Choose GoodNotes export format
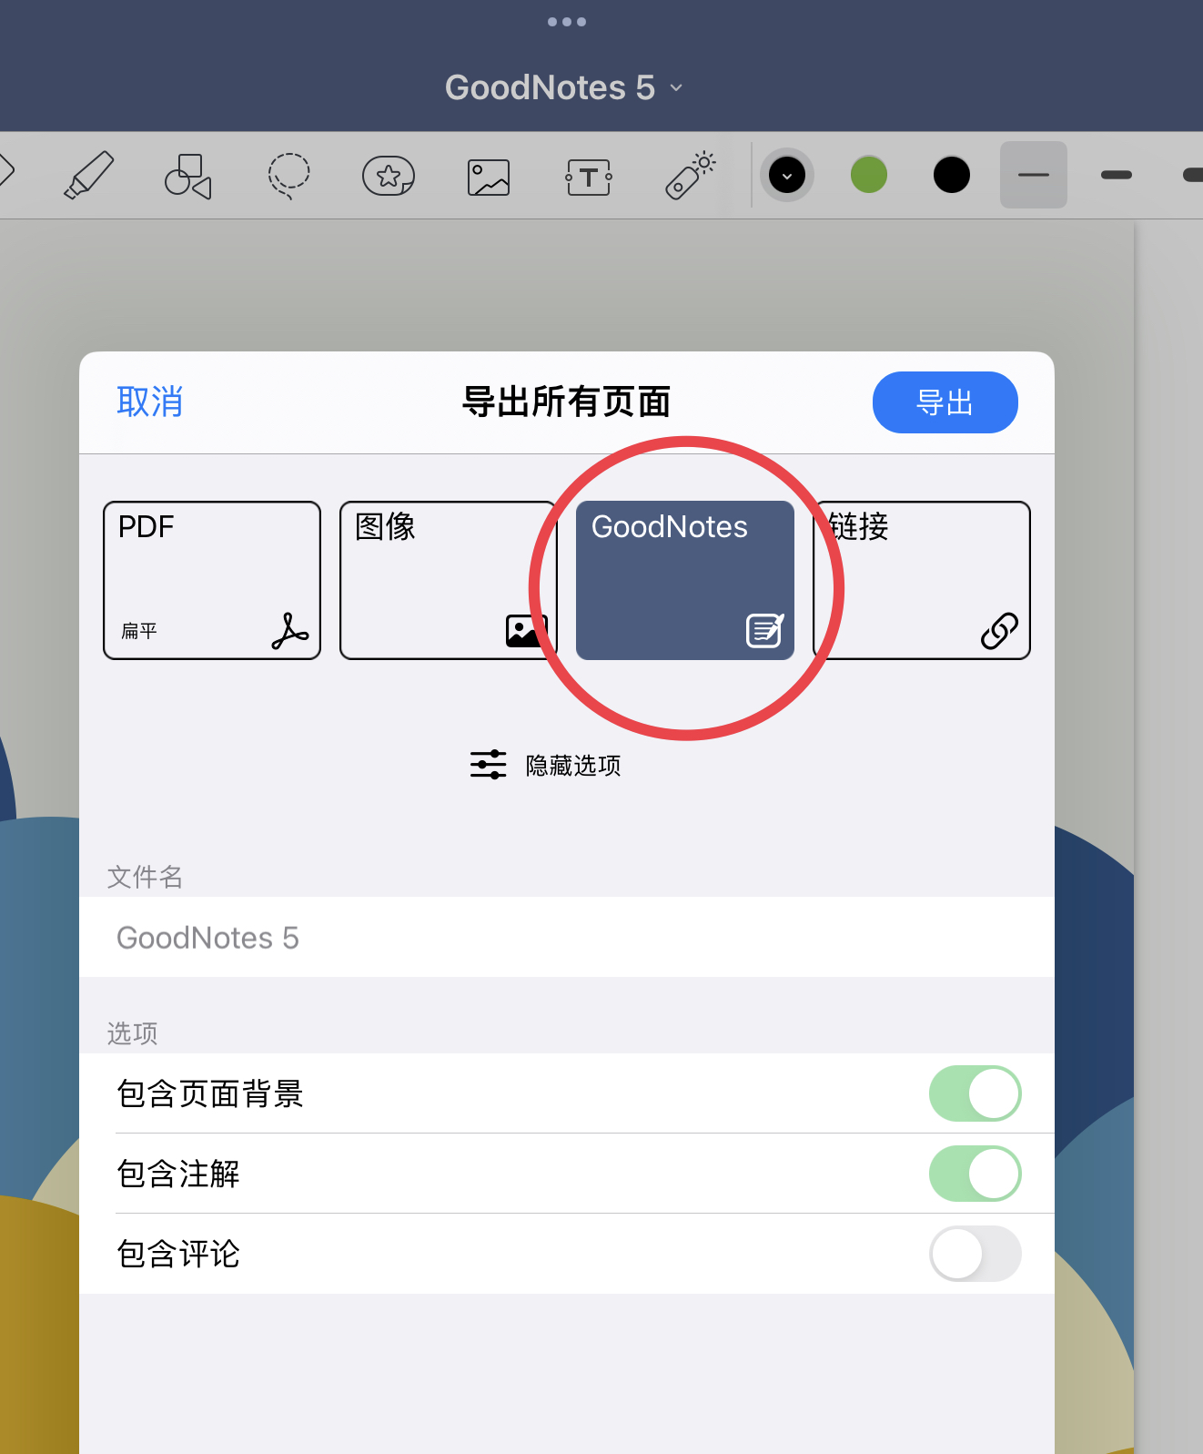The height and width of the screenshot is (1454, 1203). pyautogui.click(x=685, y=580)
